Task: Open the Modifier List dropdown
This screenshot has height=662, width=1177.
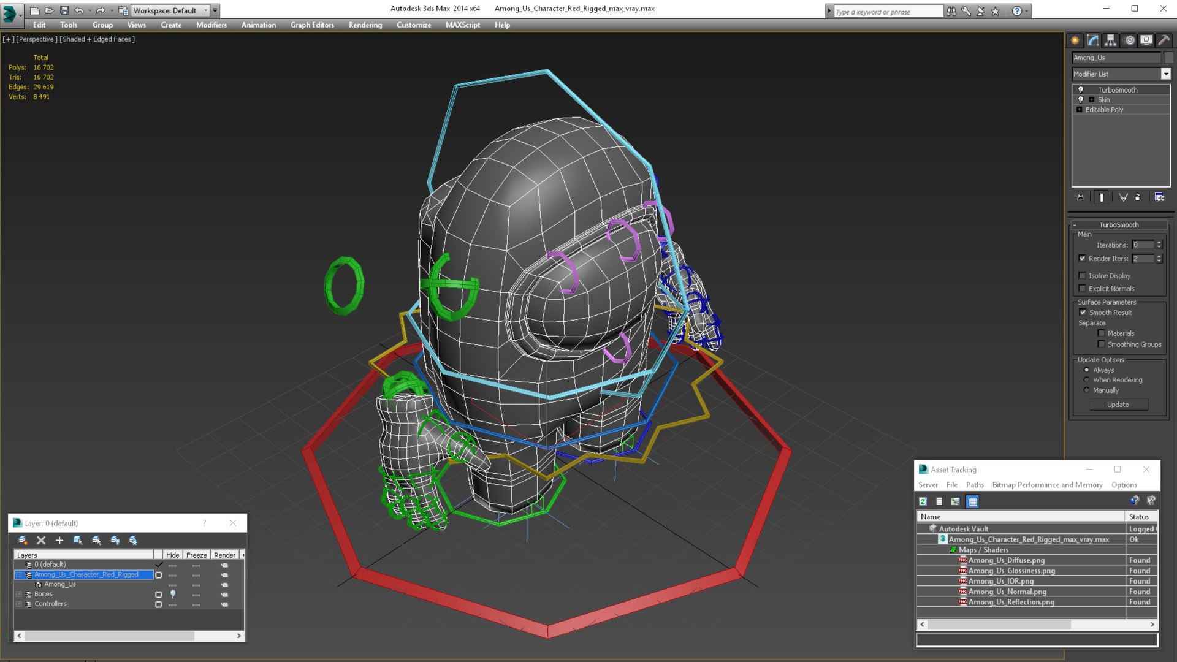Action: point(1165,74)
